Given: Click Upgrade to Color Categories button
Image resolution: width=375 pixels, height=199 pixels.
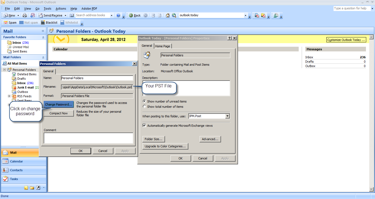Looking at the screenshot, I should (x=165, y=146).
